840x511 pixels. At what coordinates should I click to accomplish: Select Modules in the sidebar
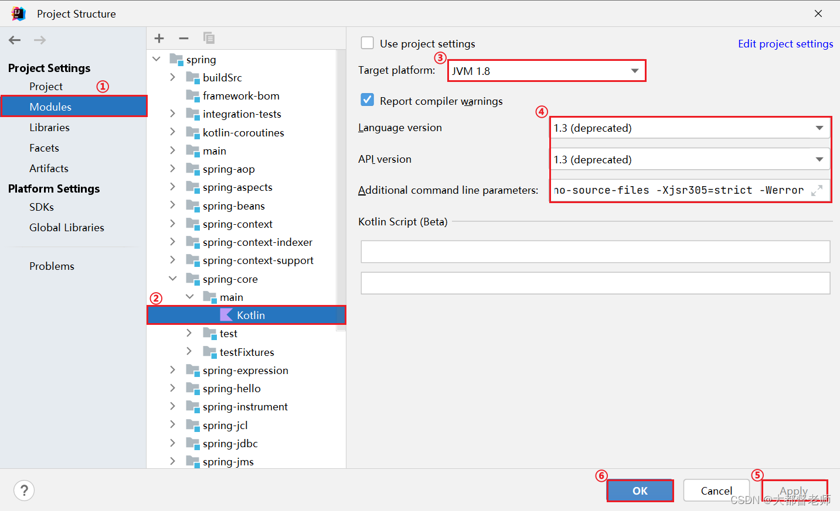[x=73, y=107]
